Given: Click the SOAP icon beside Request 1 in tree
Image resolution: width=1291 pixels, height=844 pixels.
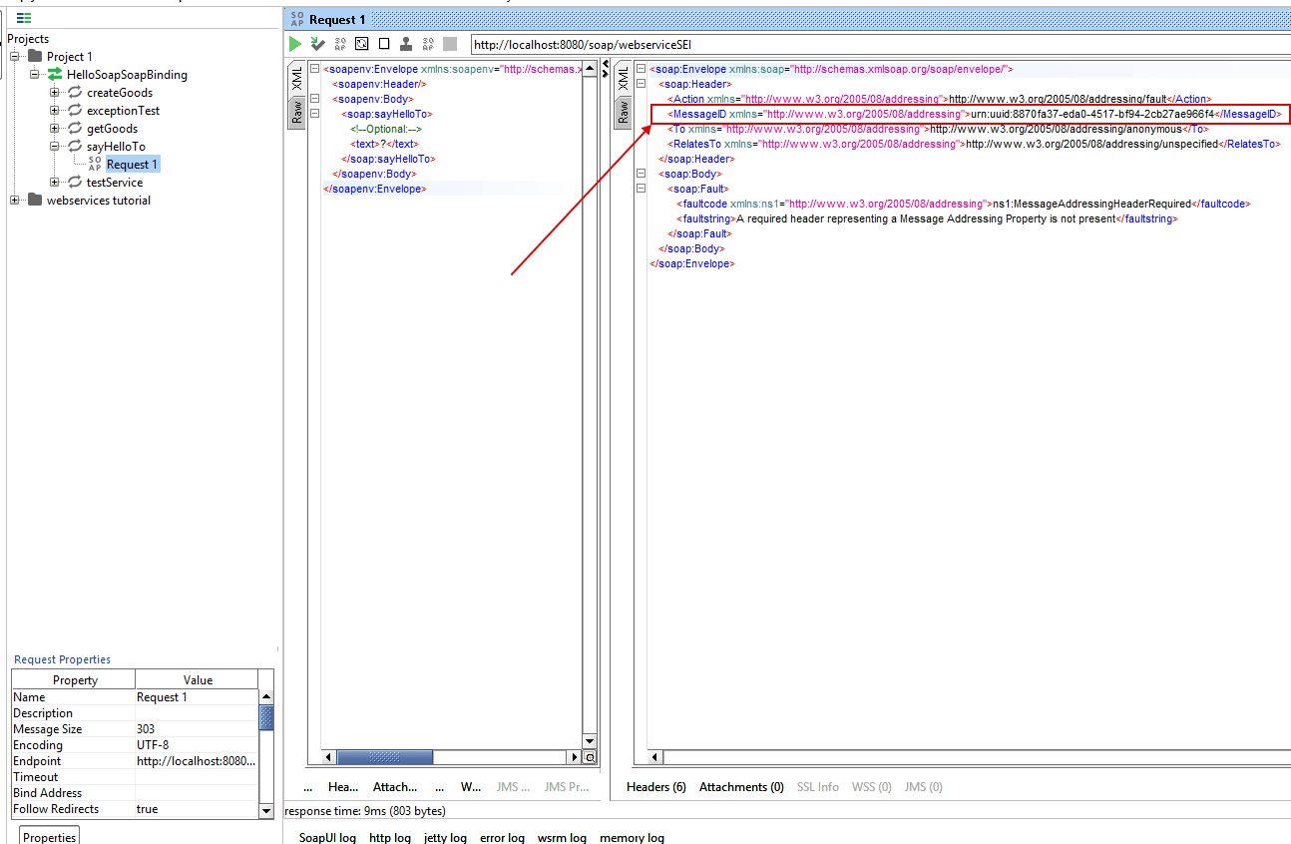Looking at the screenshot, I should click(95, 164).
